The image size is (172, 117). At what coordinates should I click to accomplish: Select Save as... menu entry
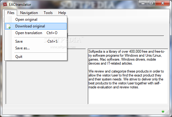[x=36, y=48]
